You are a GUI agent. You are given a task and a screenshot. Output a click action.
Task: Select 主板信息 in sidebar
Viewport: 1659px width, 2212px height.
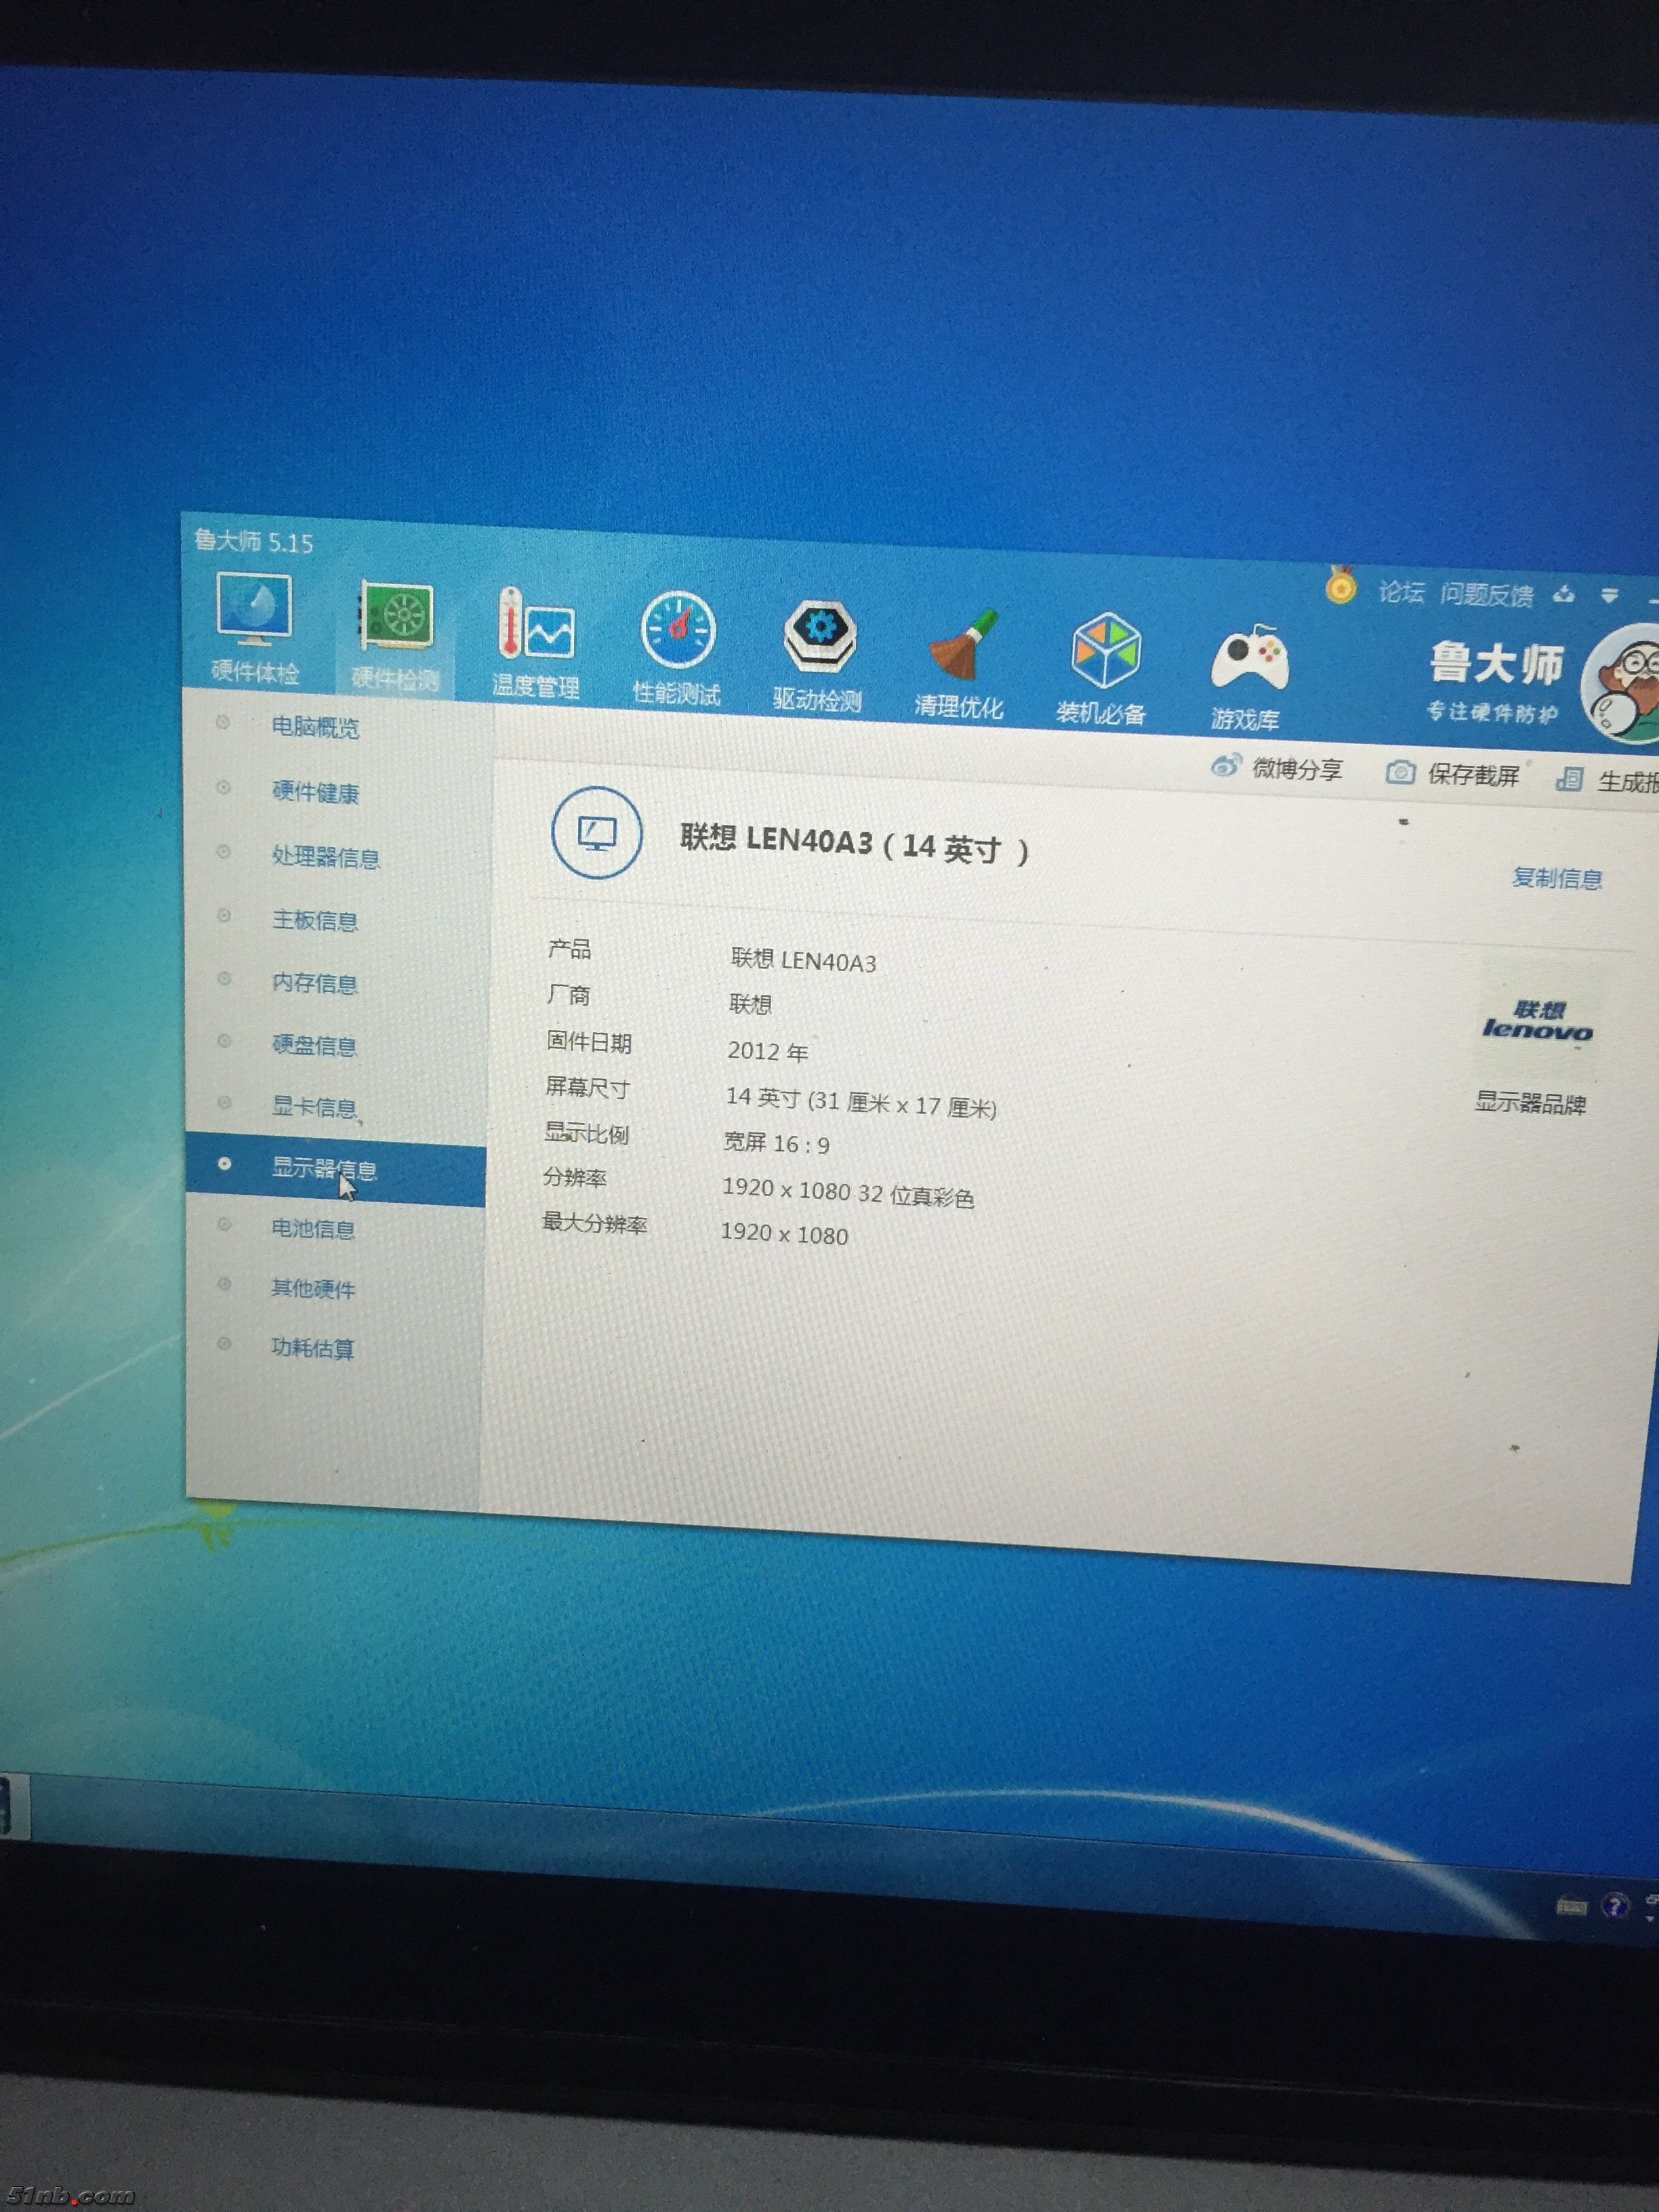tap(315, 920)
